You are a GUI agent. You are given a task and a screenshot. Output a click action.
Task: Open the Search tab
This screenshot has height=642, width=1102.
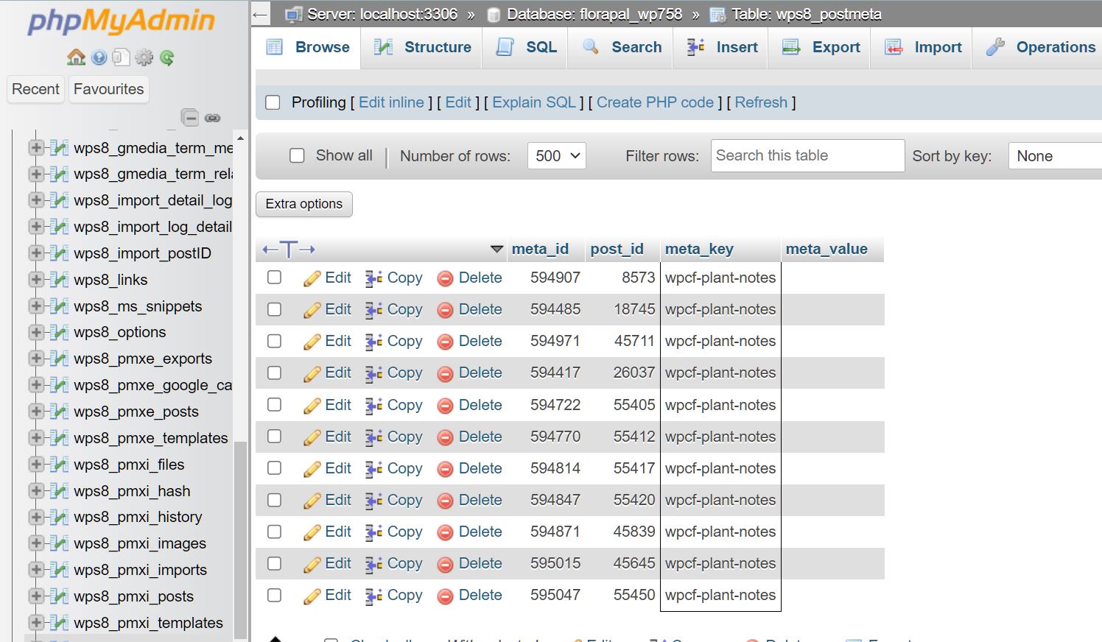tap(622, 47)
